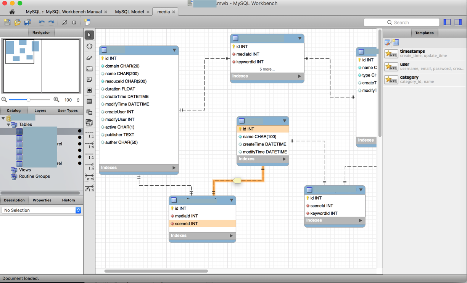The image size is (467, 283).
Task: Select the new table tool
Action: tap(89, 101)
